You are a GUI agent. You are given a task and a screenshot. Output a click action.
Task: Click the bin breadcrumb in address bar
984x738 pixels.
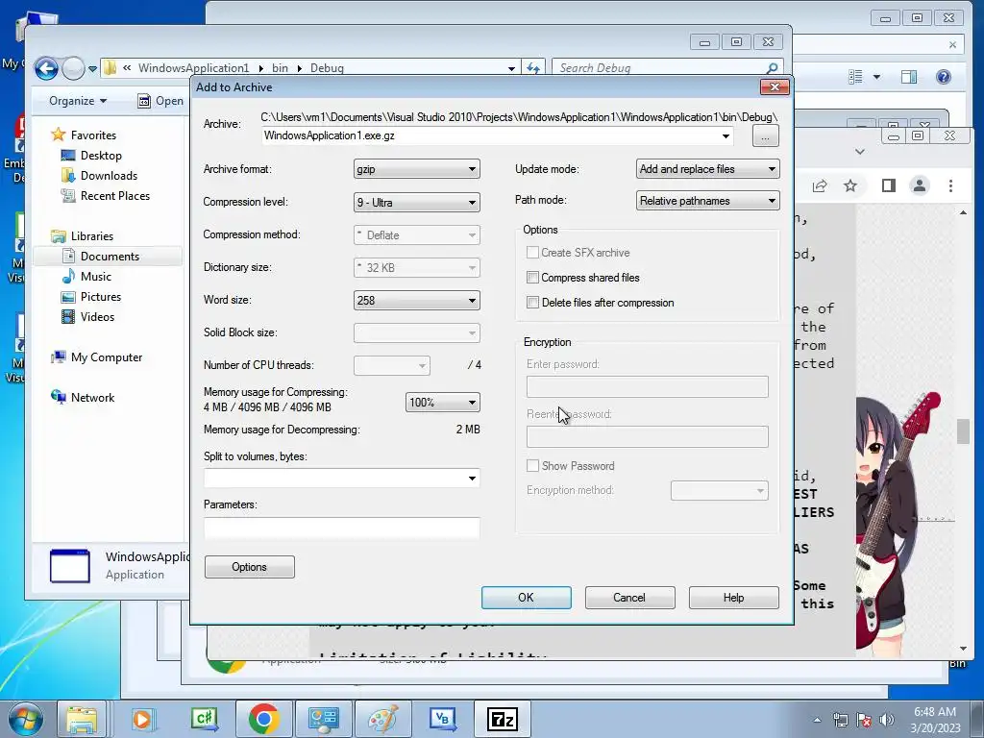pos(280,68)
